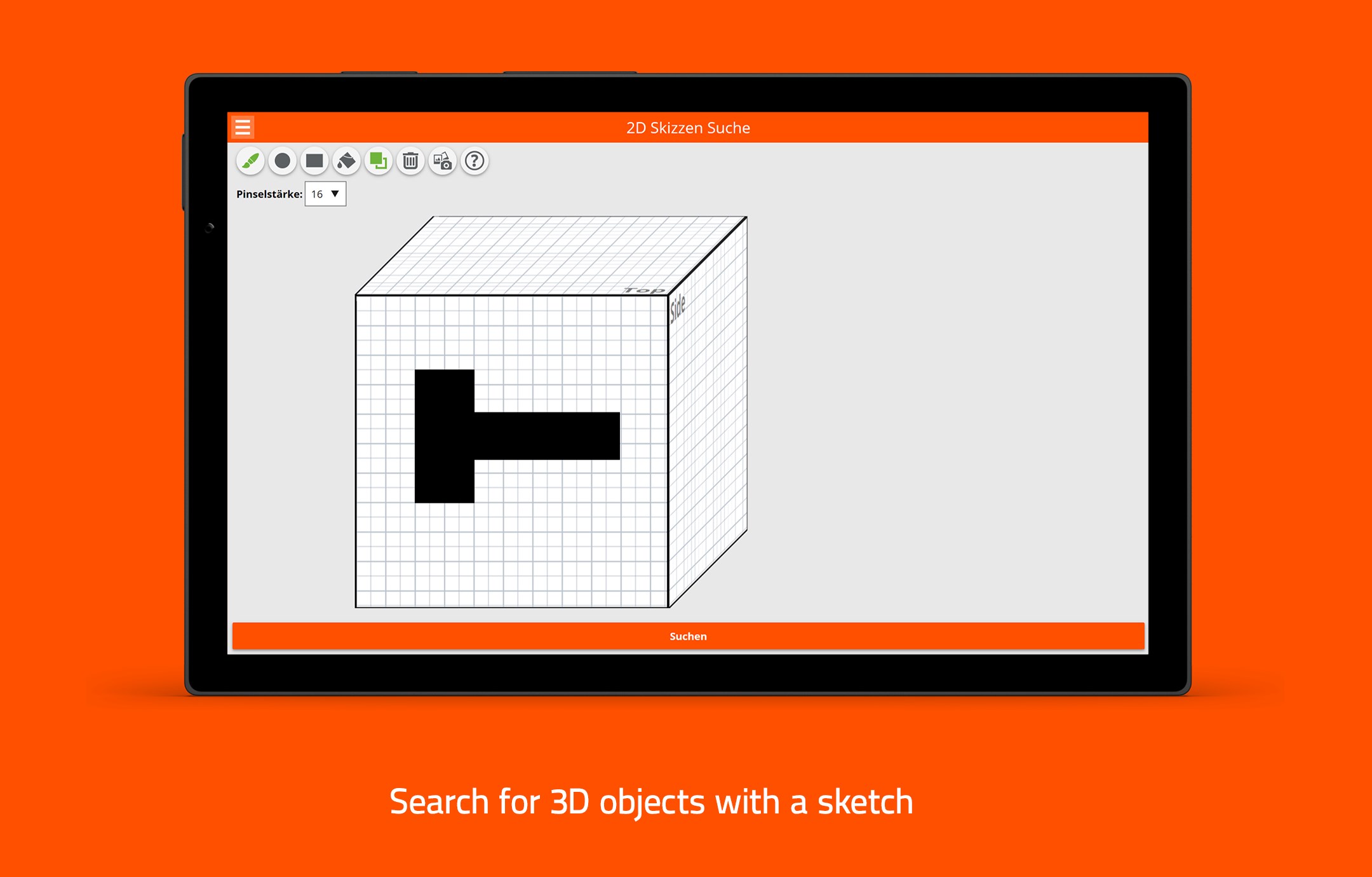Click the dropdown arrow next to 16
1372x877 pixels.
[335, 194]
